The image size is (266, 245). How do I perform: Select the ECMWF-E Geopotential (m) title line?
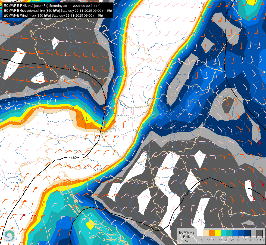pos(58,11)
